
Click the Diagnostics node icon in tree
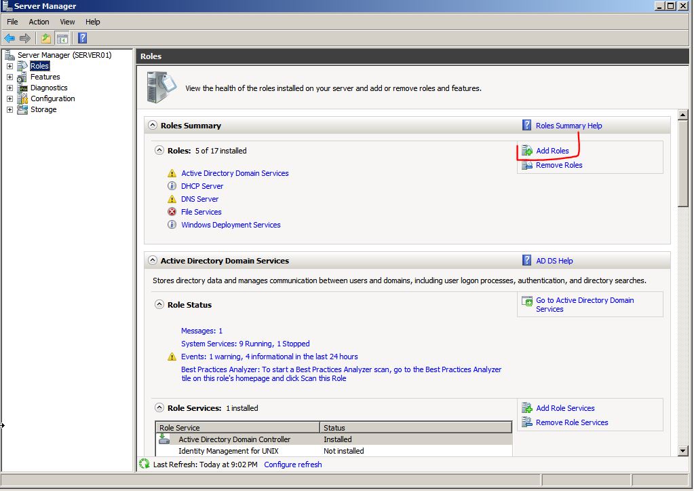coord(22,88)
